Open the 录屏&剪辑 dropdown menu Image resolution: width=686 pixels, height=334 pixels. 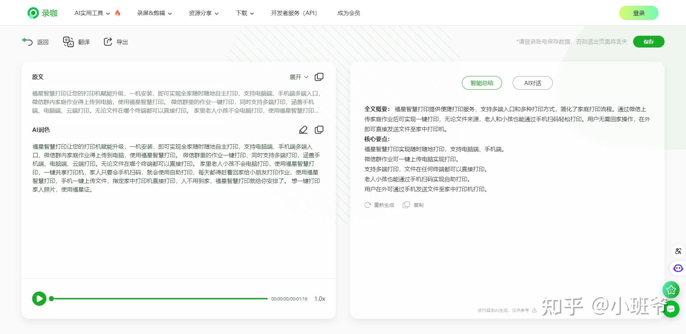click(154, 13)
